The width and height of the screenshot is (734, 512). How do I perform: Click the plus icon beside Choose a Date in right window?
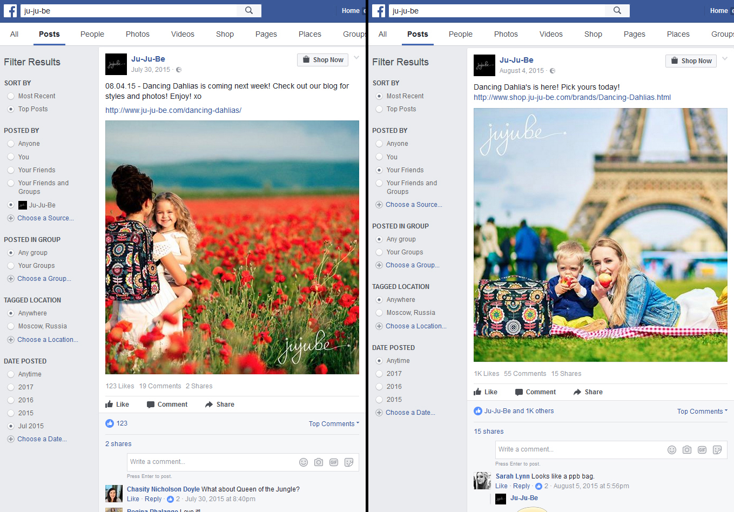point(379,413)
